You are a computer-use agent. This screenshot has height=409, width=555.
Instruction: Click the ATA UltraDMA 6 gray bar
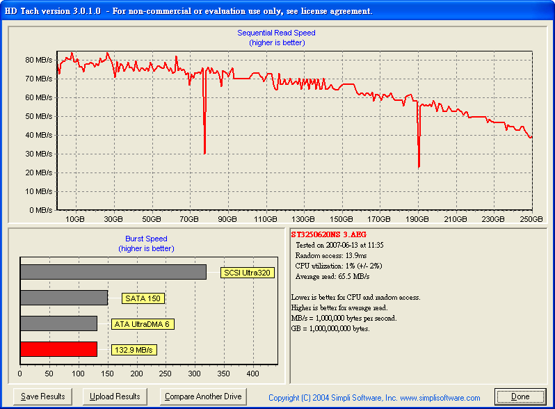pos(58,323)
